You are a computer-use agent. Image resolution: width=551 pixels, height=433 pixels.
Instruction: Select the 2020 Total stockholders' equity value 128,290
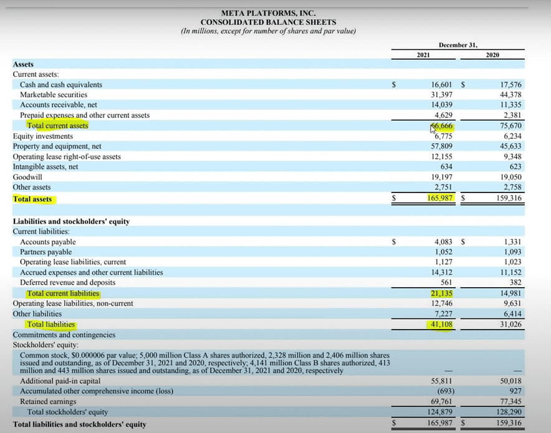(507, 412)
